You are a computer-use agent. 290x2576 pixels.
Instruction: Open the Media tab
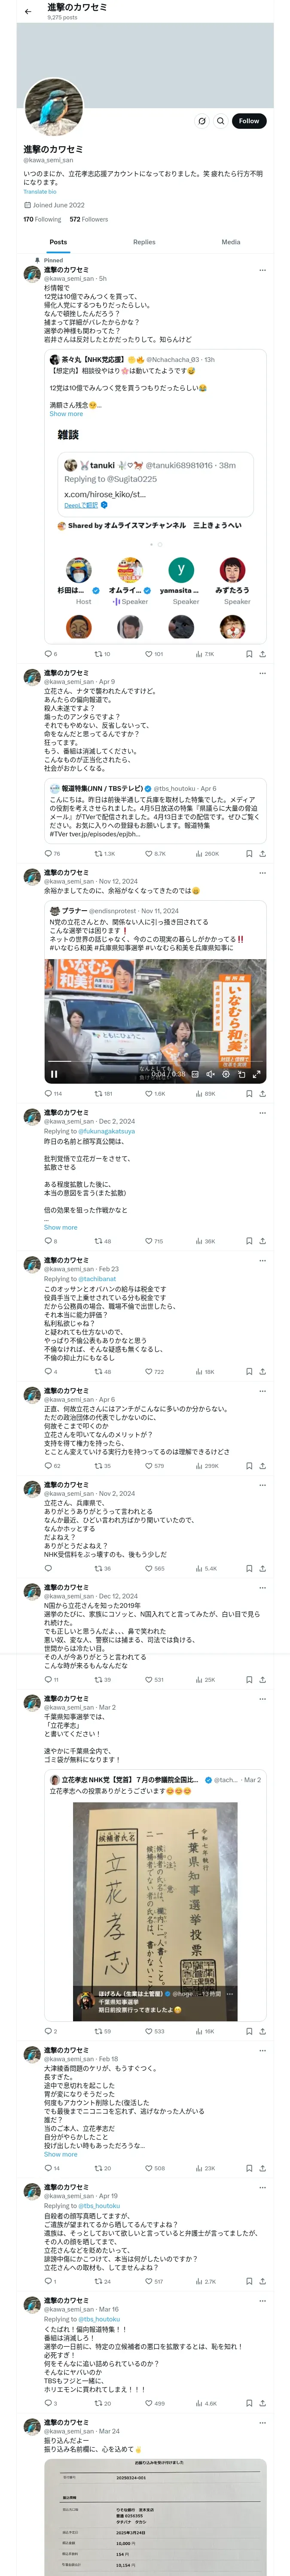[230, 242]
